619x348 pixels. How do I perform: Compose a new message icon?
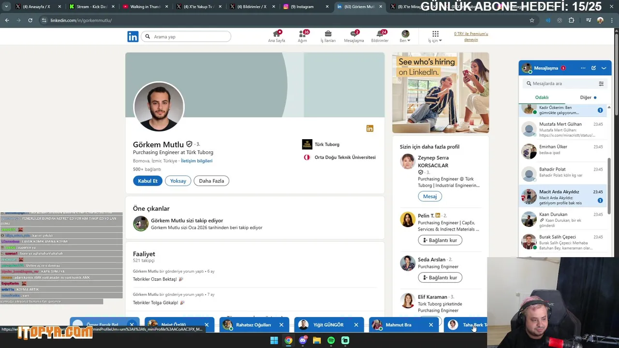click(593, 68)
